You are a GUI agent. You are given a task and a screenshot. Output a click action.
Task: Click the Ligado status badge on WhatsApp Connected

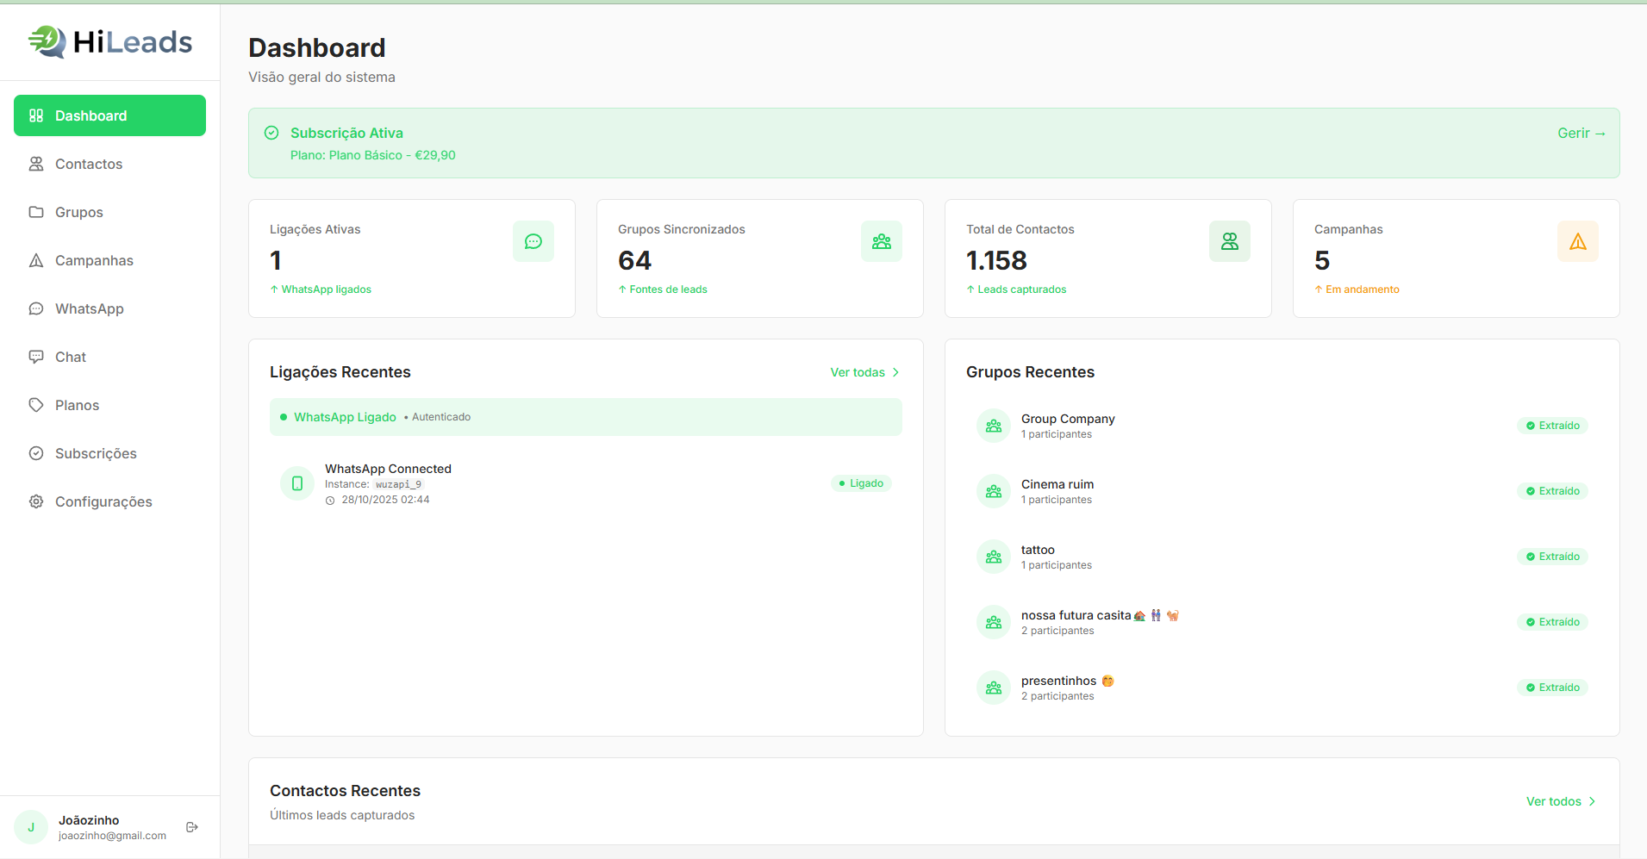click(861, 482)
